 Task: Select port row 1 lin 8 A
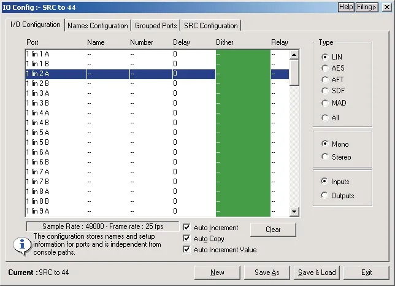point(157,191)
